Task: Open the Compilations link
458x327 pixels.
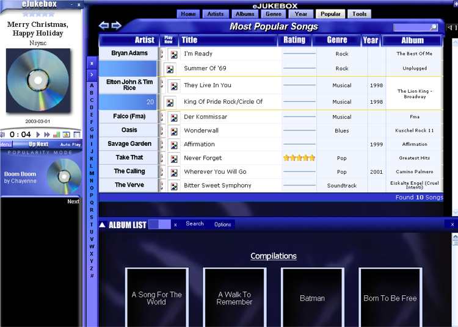Action: coord(274,256)
